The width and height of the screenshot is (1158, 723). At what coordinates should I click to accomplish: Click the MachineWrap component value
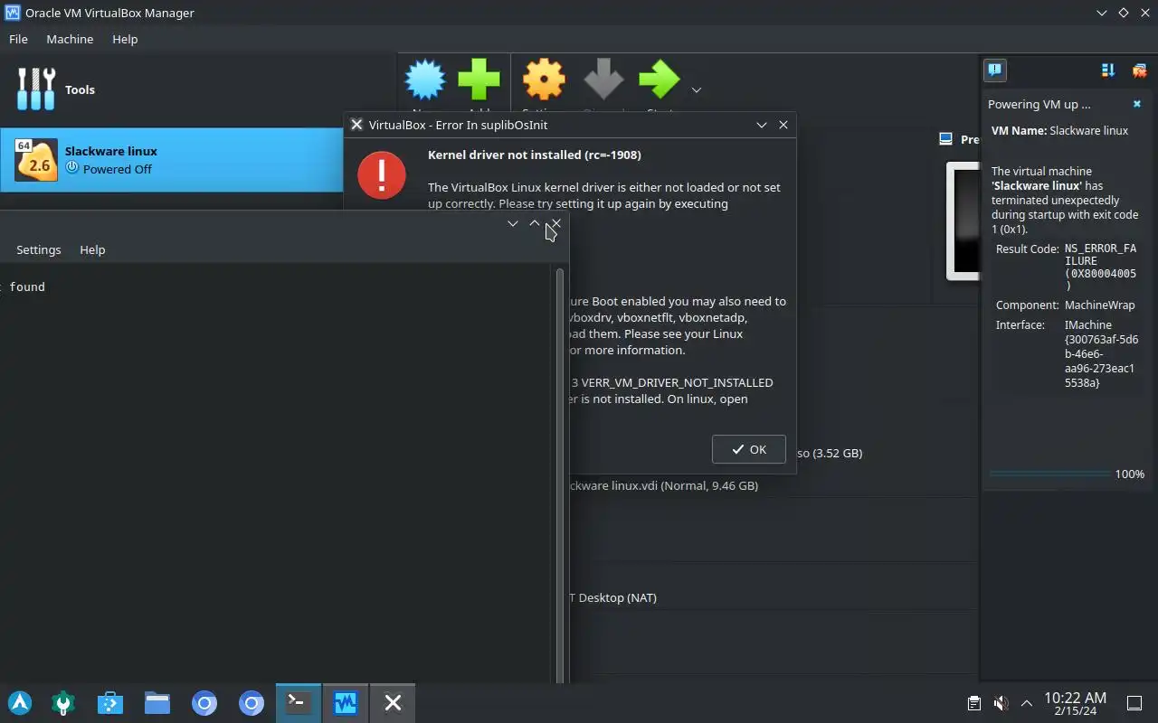click(x=1099, y=305)
